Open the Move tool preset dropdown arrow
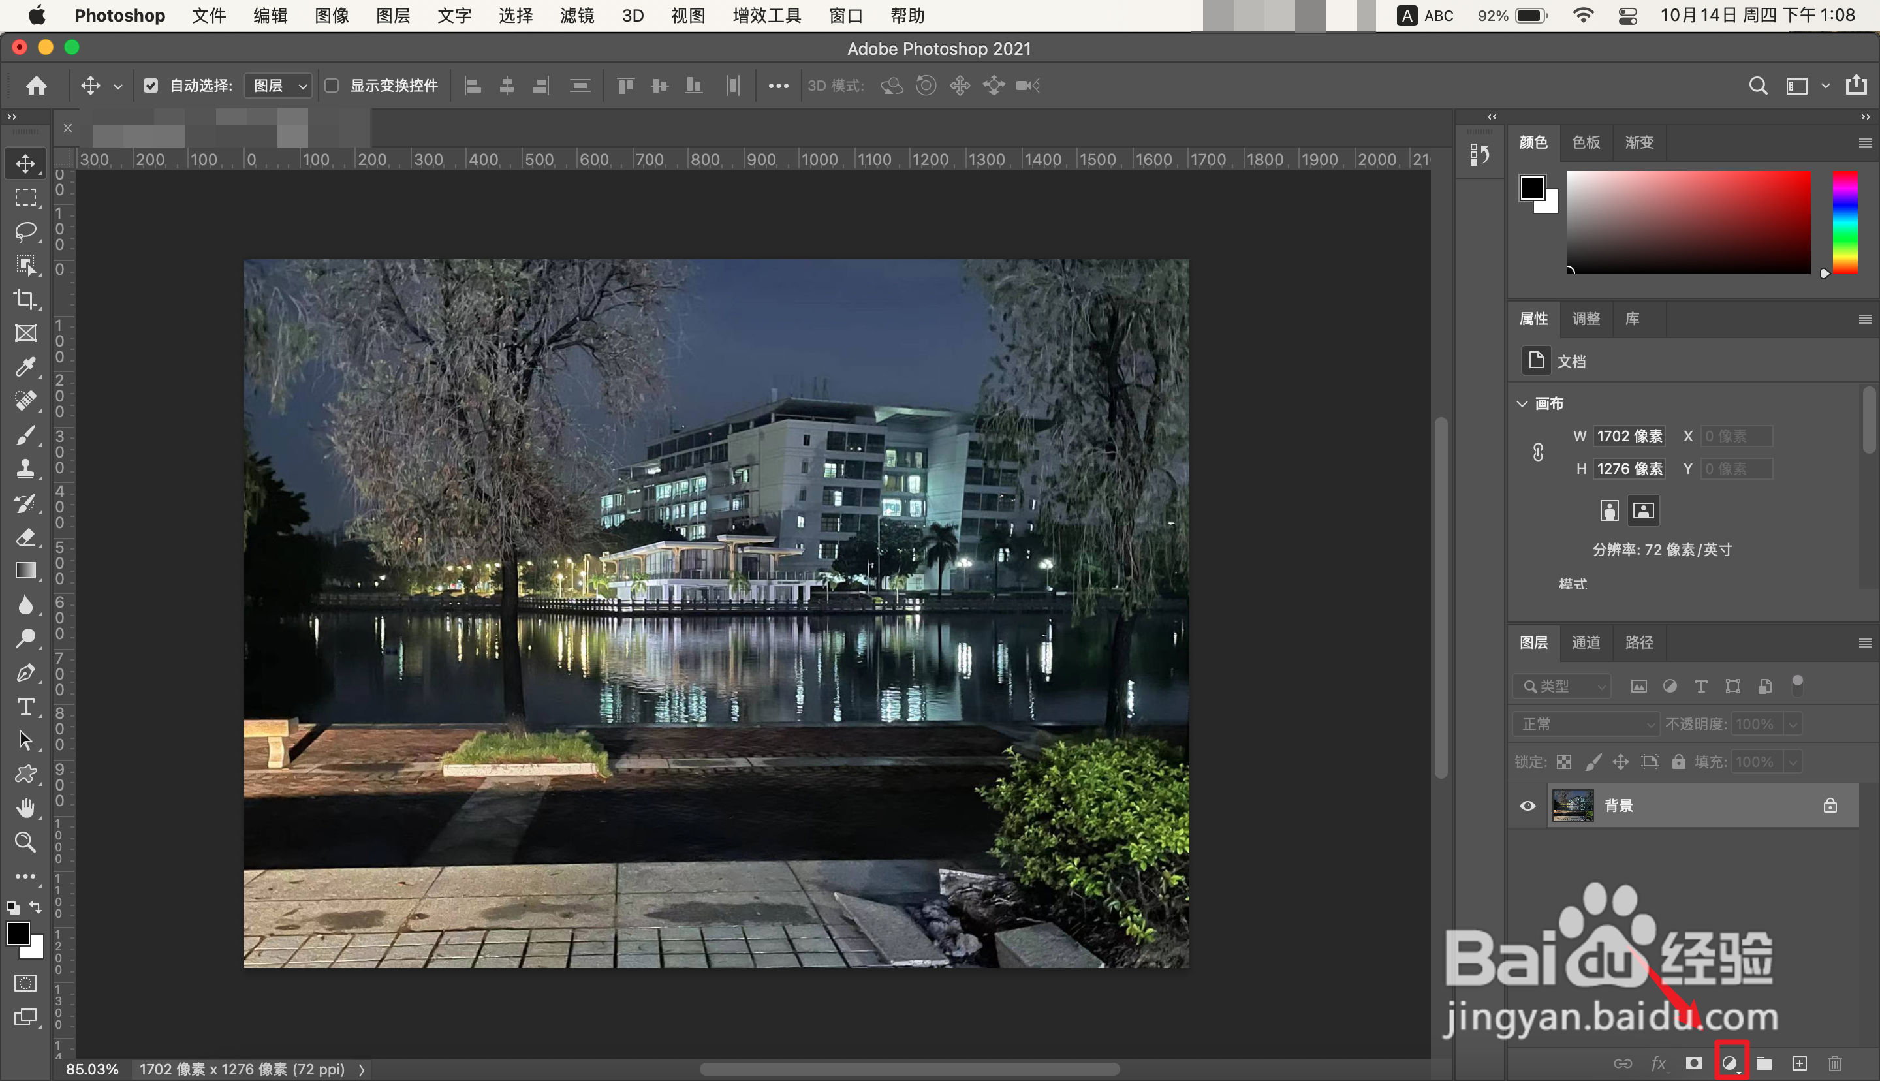The image size is (1880, 1081). coord(118,86)
